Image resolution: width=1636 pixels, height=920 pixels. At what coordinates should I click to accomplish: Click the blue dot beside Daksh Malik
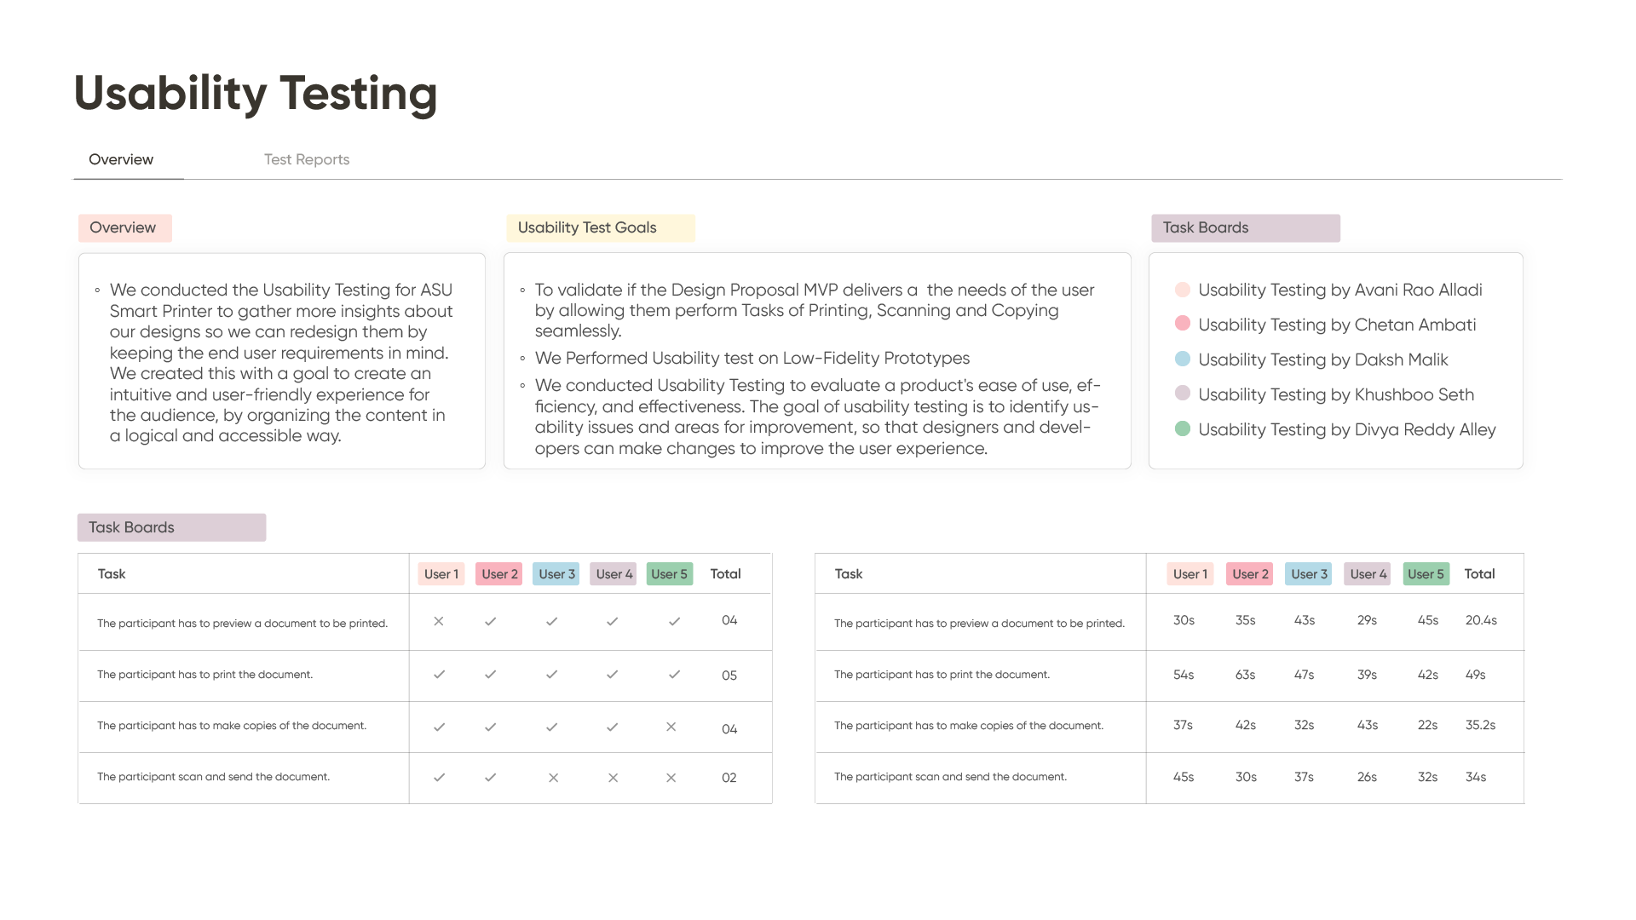(x=1182, y=359)
